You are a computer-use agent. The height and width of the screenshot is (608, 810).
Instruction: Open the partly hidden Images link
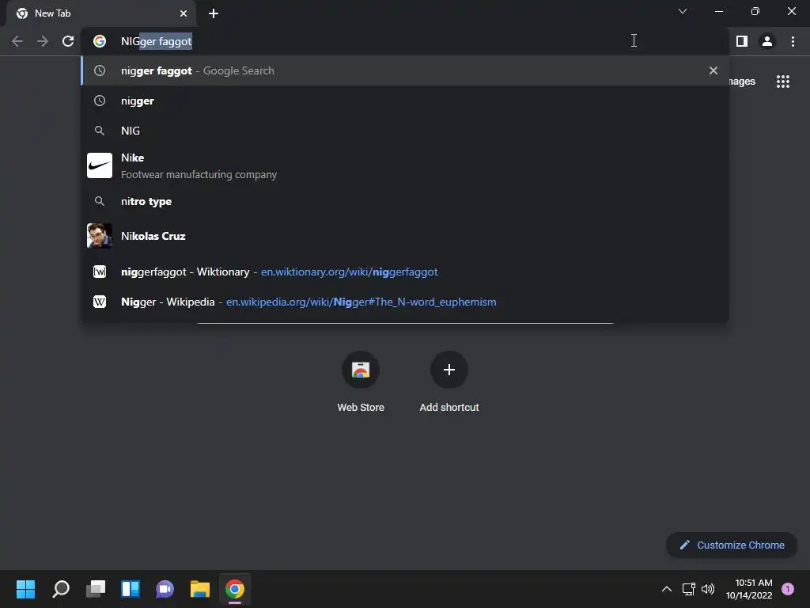point(742,82)
